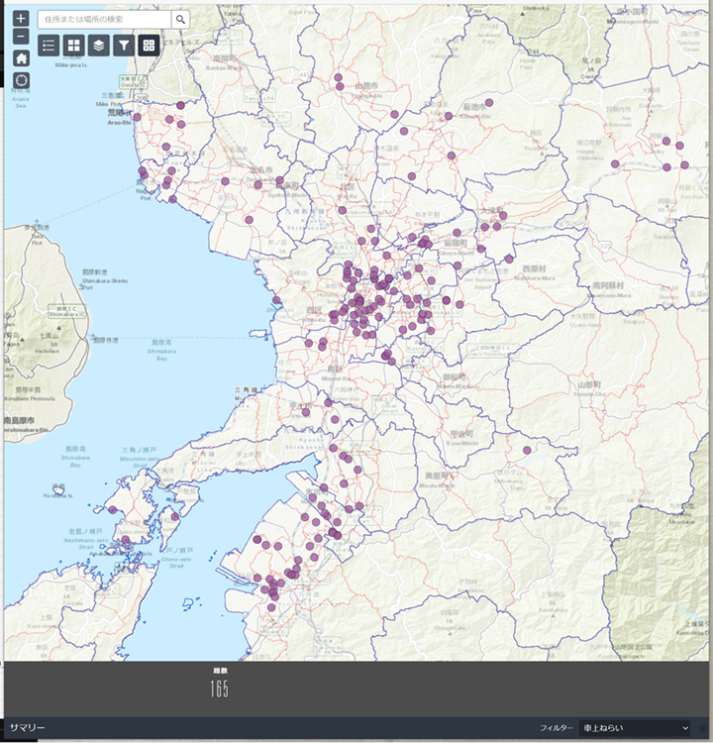Click the 165 total count
The width and height of the screenshot is (713, 743).
pyautogui.click(x=219, y=690)
